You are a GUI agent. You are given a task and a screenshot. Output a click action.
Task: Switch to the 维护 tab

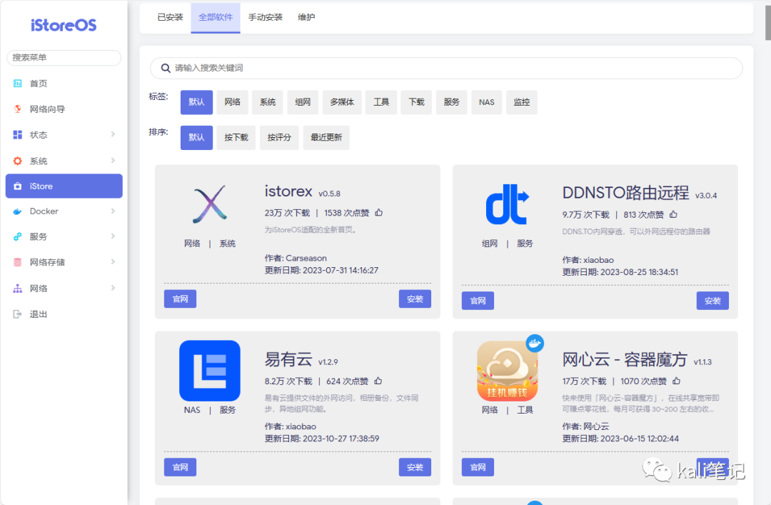pos(306,17)
